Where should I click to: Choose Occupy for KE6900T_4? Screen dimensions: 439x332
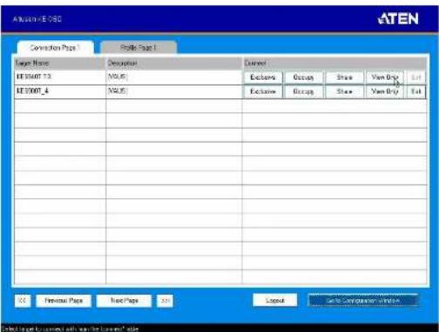303,91
